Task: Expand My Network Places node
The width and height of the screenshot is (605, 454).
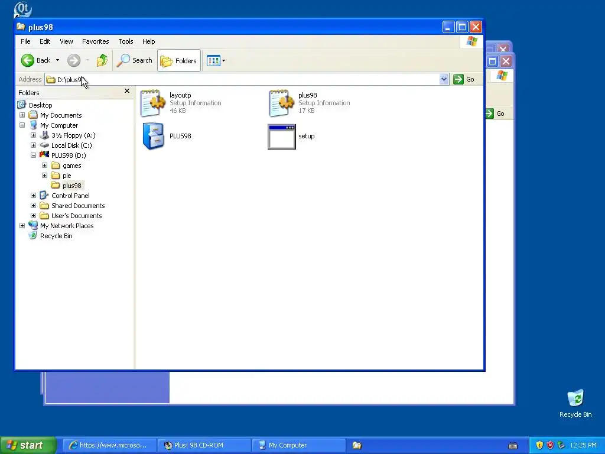Action: click(x=22, y=225)
